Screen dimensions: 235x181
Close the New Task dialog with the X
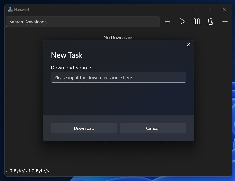pos(188,45)
